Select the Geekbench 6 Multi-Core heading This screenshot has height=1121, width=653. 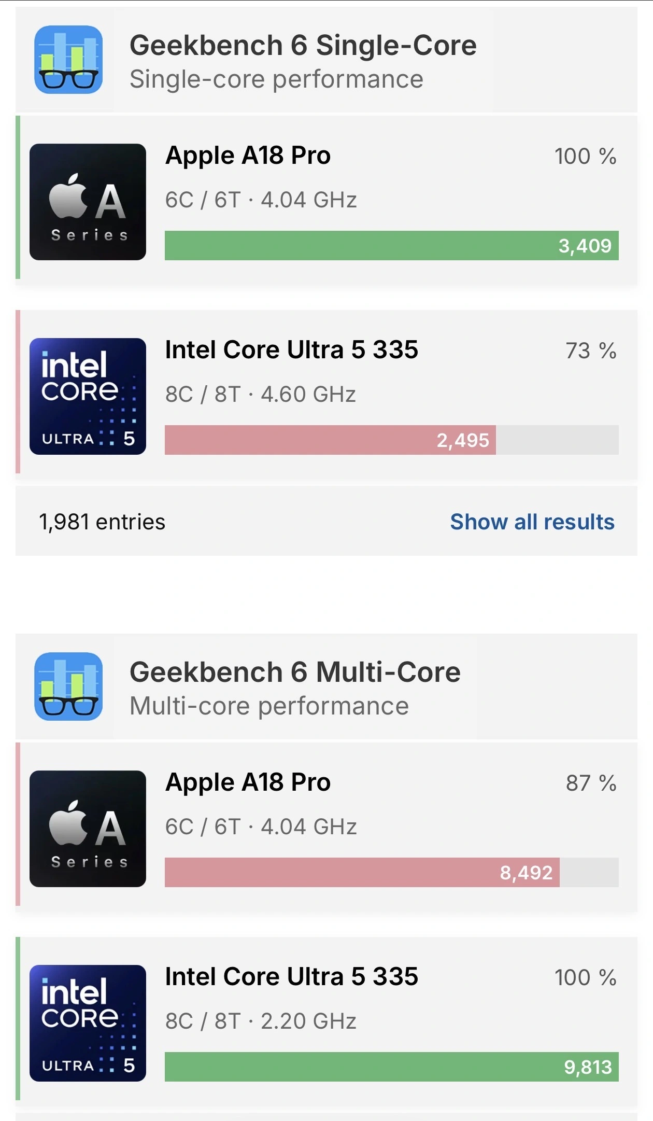(295, 672)
